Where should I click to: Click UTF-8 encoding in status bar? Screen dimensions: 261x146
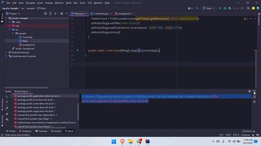coord(236,135)
